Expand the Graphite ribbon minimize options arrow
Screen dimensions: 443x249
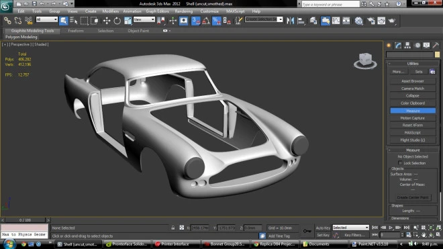point(170,31)
